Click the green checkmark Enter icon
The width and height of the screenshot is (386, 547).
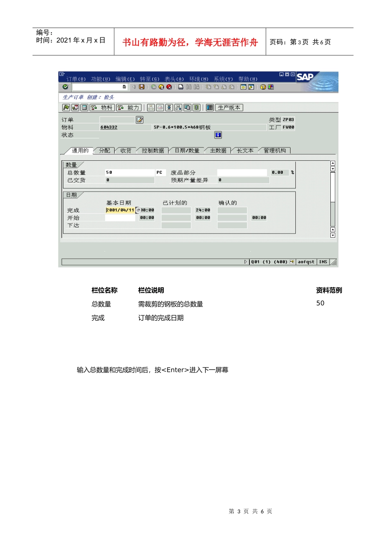[65, 87]
